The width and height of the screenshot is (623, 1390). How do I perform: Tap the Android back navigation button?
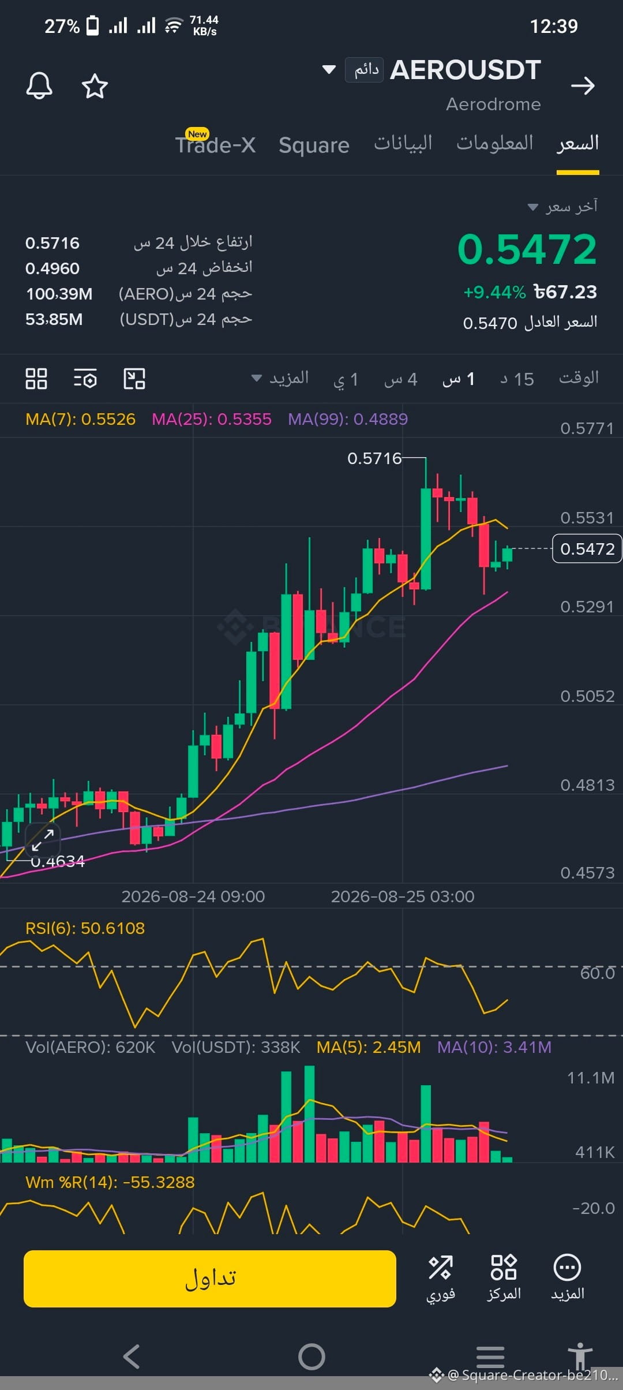(x=132, y=1357)
